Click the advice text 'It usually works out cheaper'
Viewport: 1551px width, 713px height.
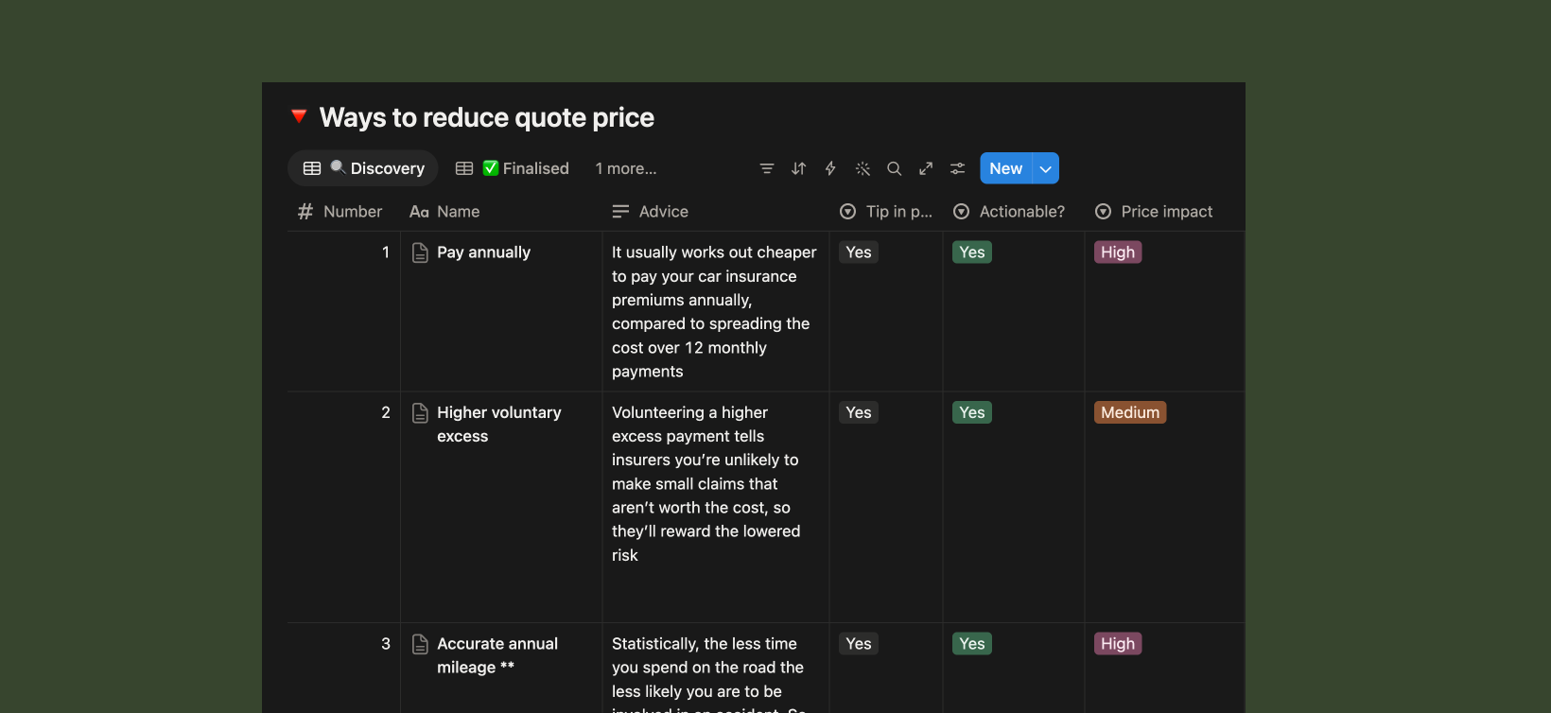pos(714,252)
